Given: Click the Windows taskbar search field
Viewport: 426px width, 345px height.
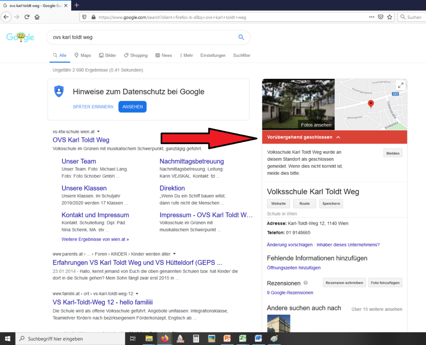Looking at the screenshot, I should (x=71, y=339).
